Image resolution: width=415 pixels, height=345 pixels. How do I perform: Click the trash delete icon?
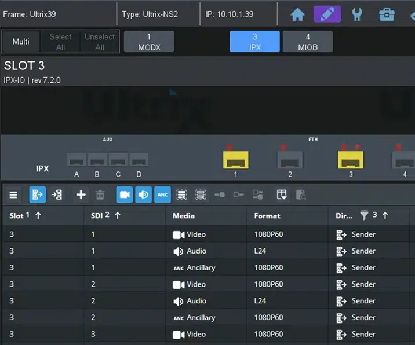(100, 195)
